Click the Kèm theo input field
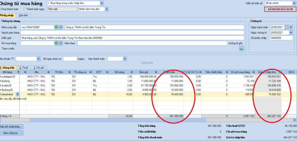Screen dimensions: 297x141 point(152,43)
